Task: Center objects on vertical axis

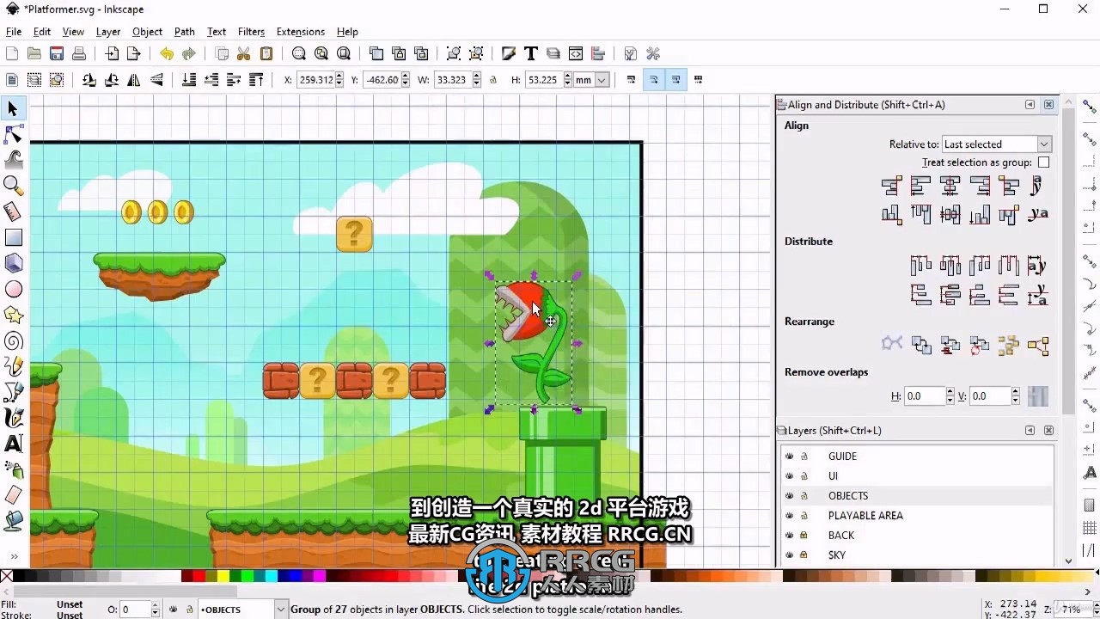Action: [950, 185]
